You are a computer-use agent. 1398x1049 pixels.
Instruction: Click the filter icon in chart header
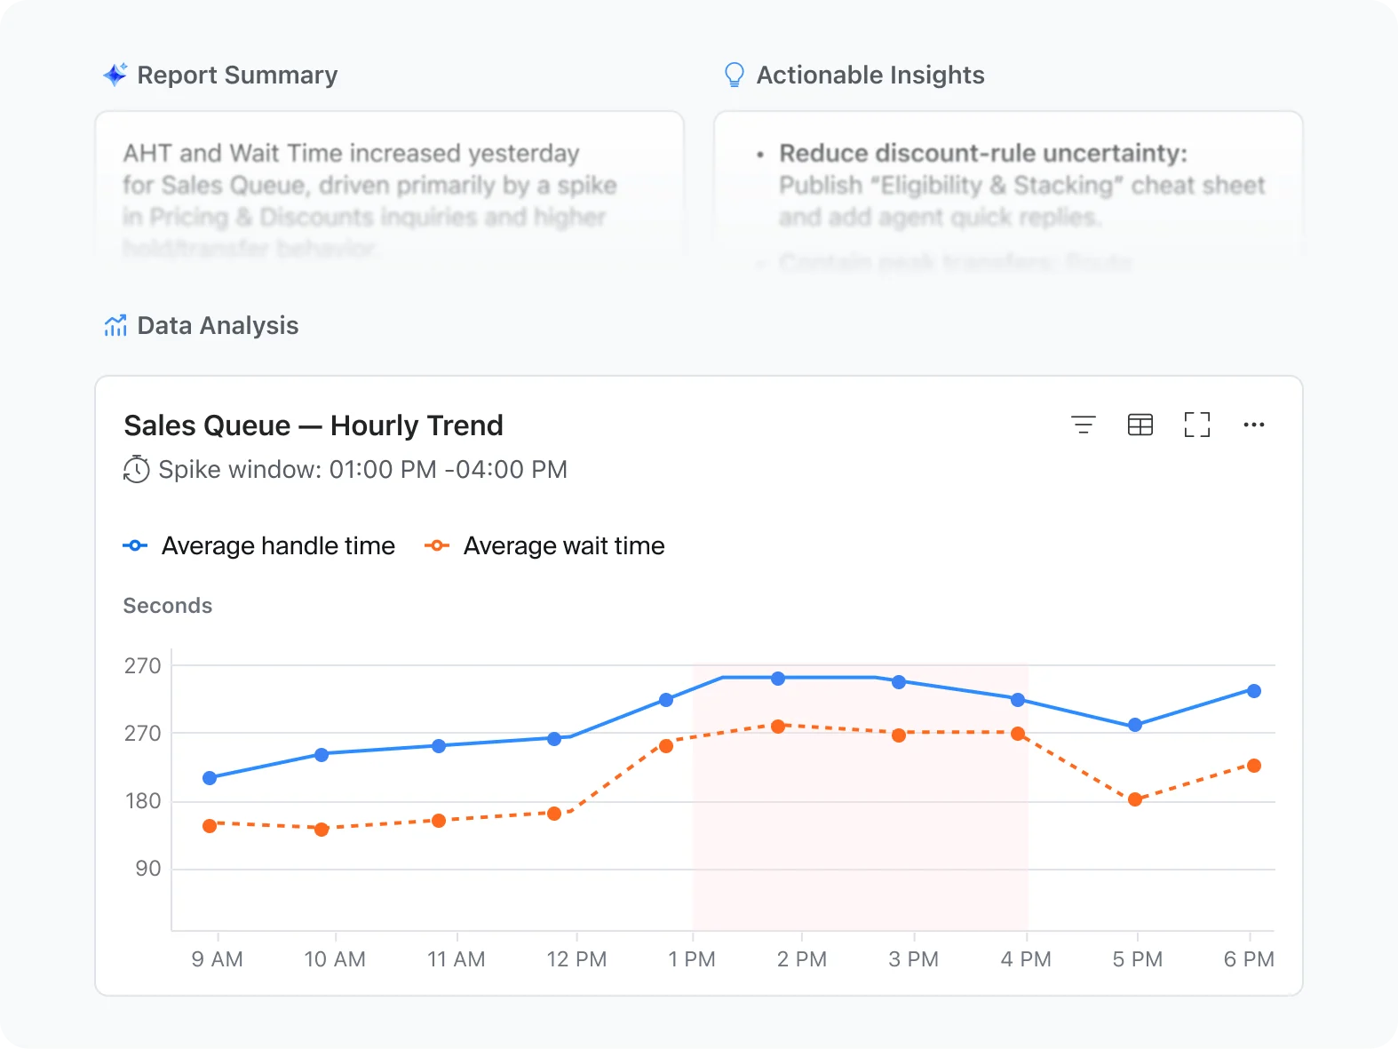pos(1083,425)
